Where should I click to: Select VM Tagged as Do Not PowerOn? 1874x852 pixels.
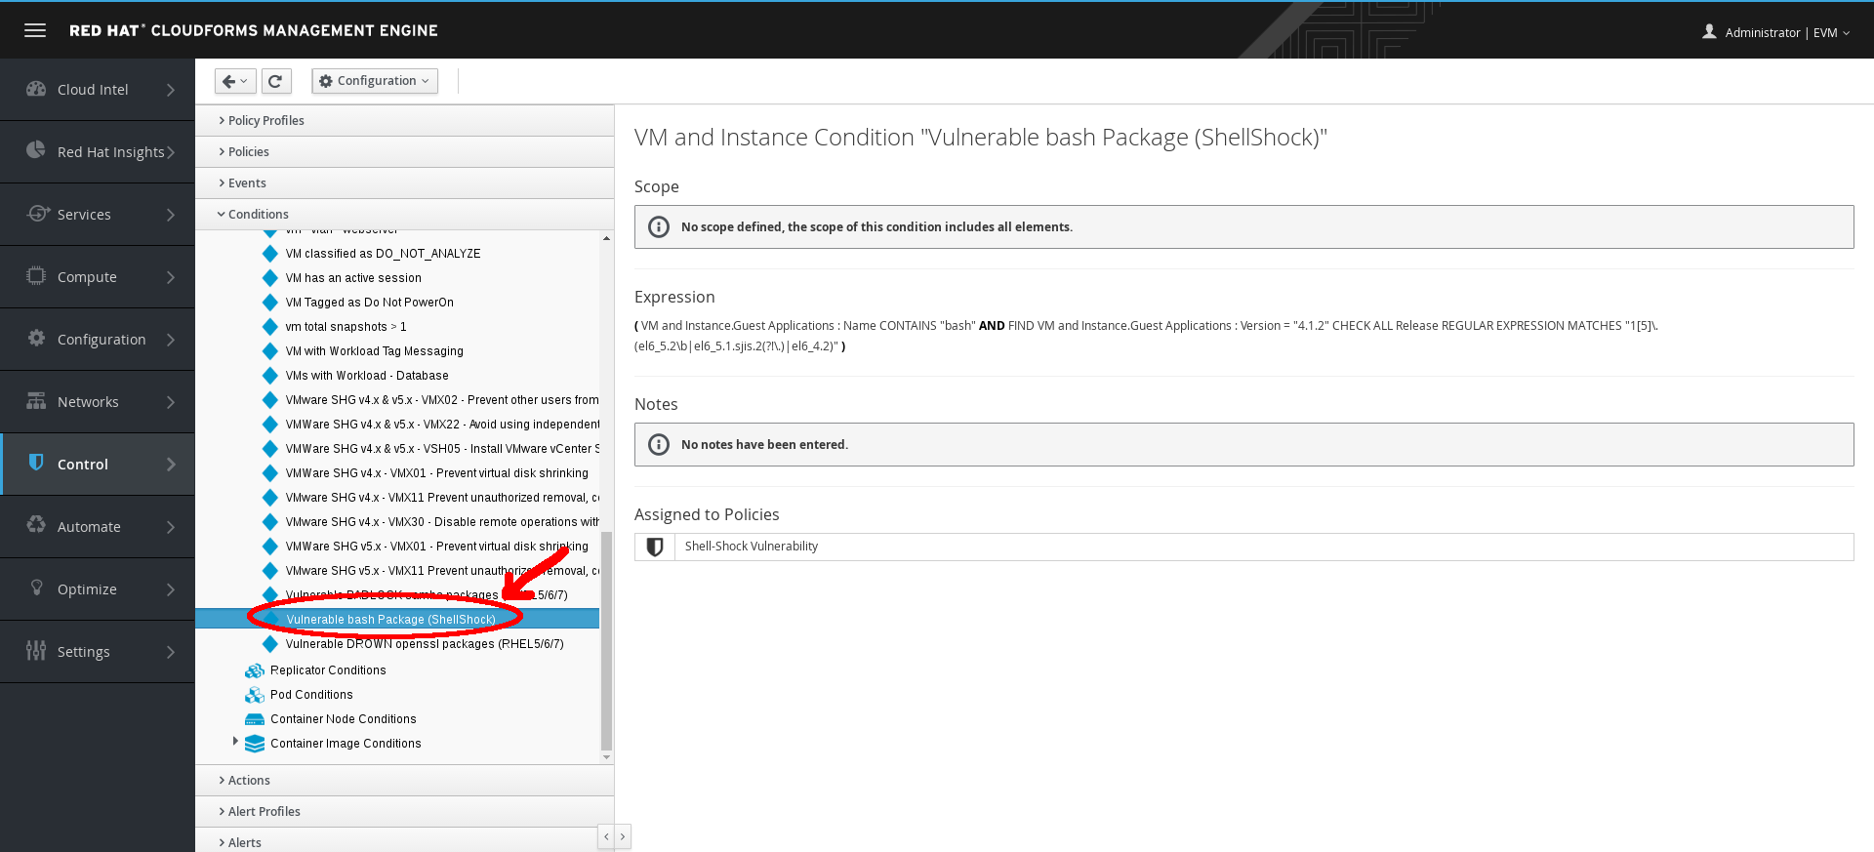tap(370, 303)
